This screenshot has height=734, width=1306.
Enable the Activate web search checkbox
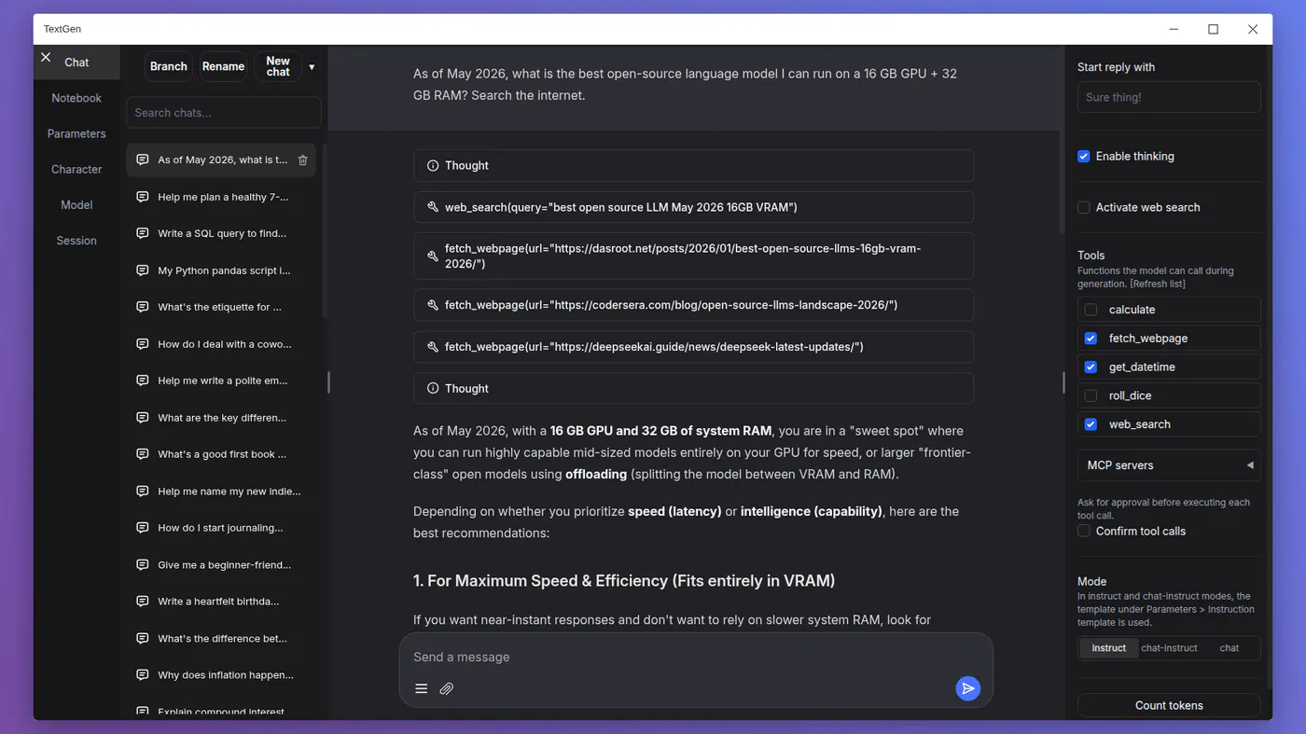[1084, 207]
